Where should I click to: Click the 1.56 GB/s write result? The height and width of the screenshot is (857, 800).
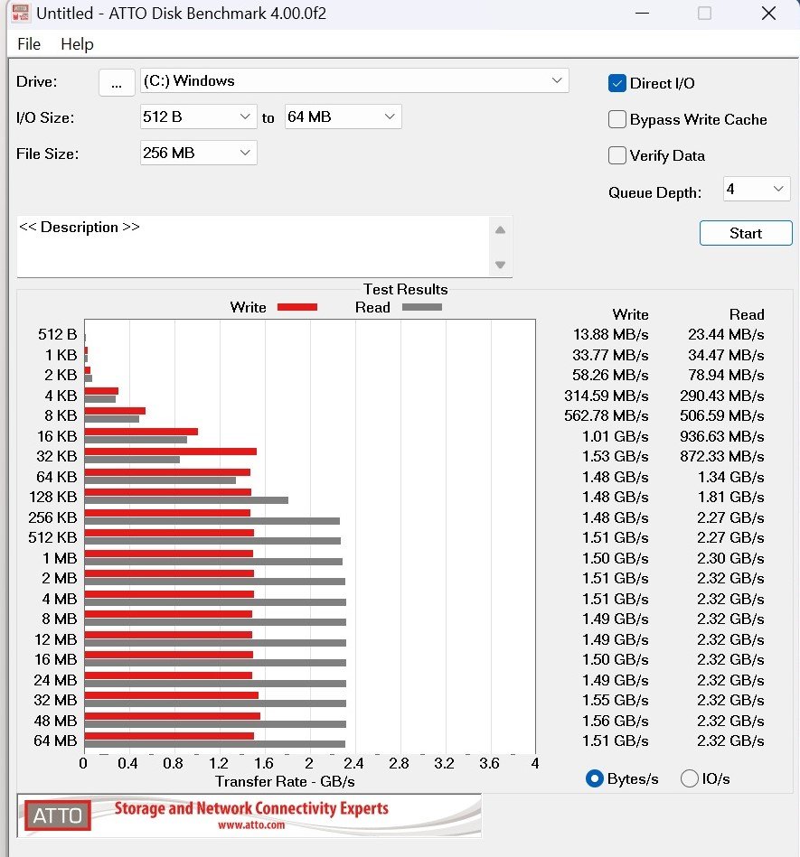pos(616,721)
